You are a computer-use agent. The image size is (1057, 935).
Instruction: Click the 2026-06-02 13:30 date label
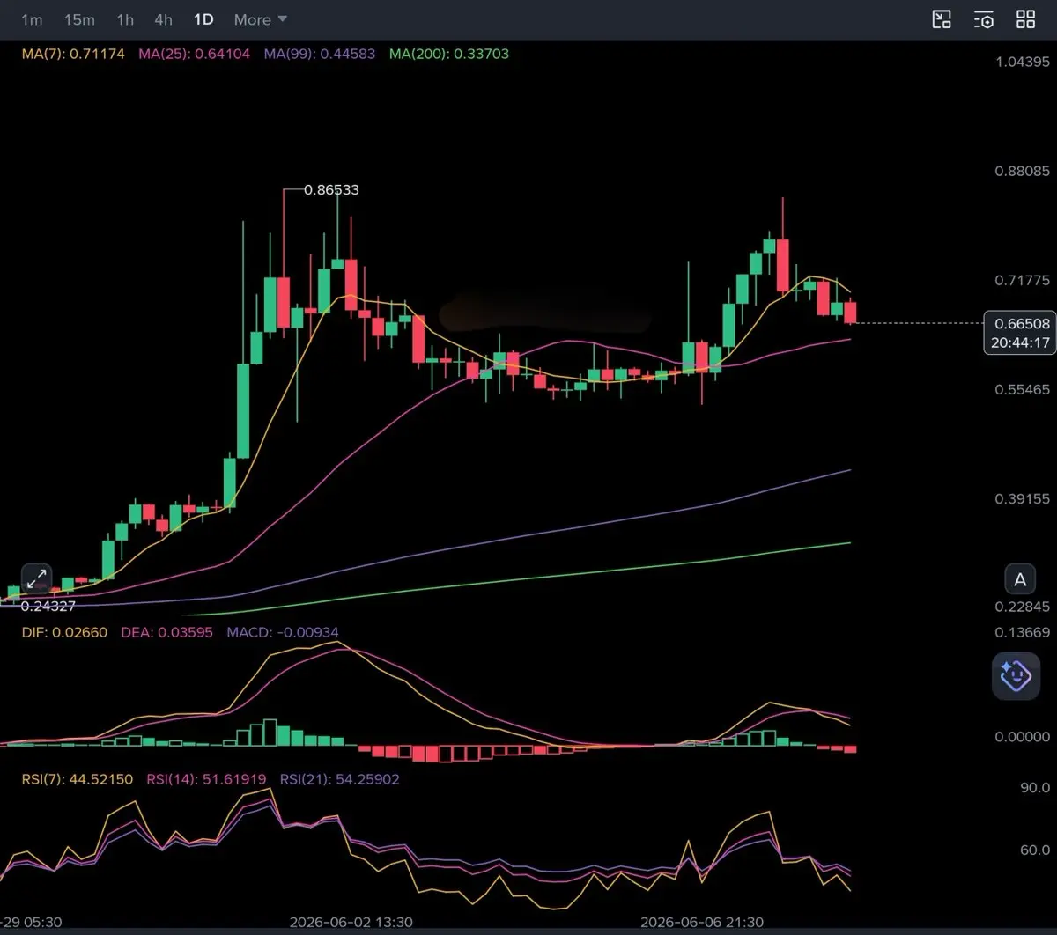coord(351,922)
